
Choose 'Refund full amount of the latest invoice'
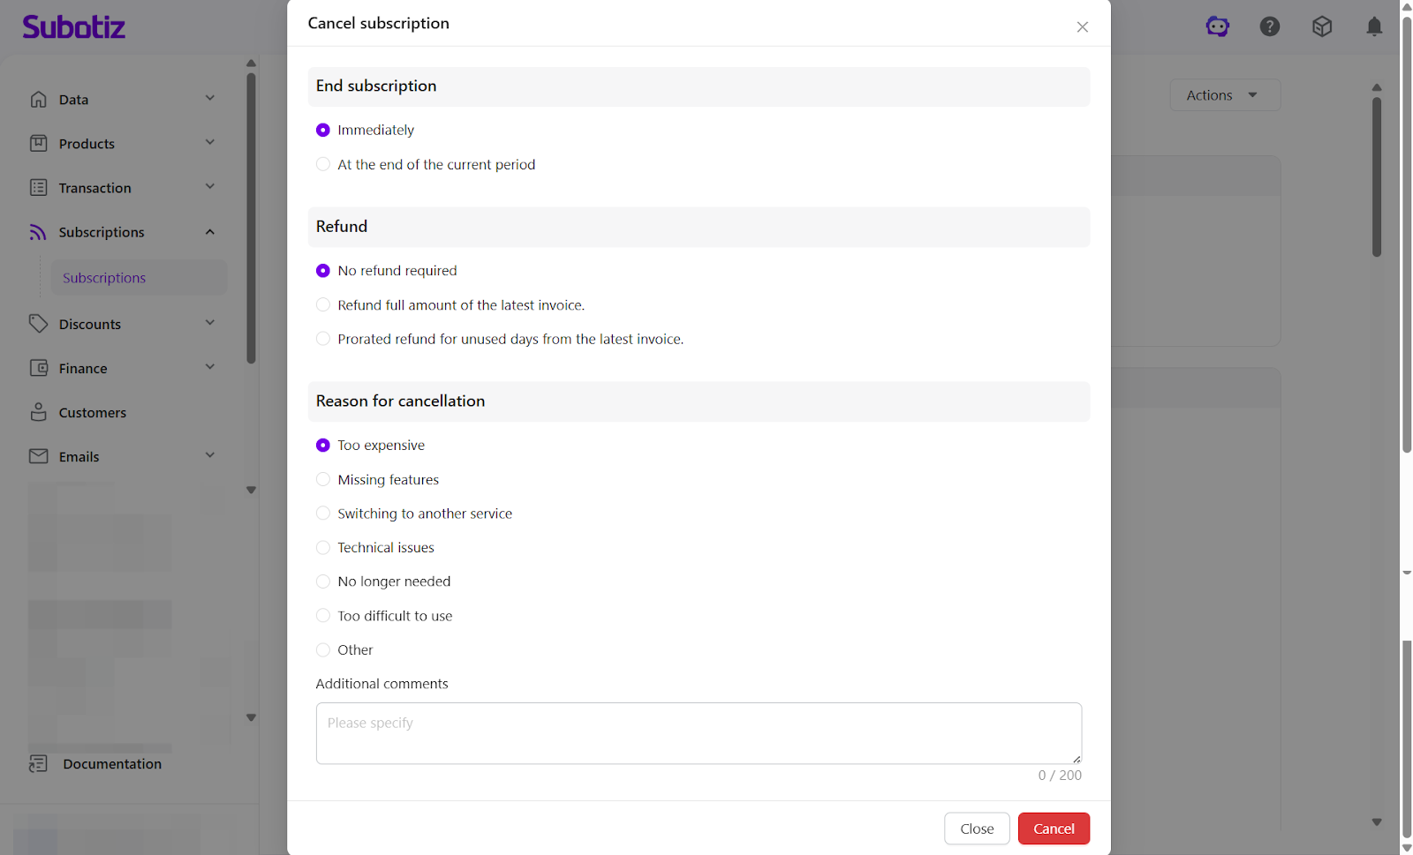pos(323,305)
